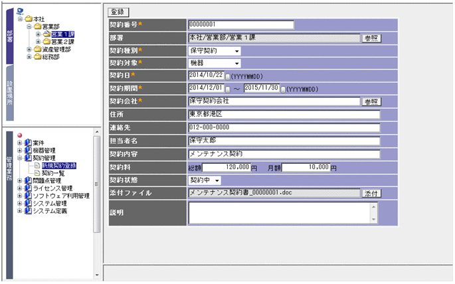The width and height of the screenshot is (455, 284).
Task: Click the 営業１課 open folder icon
Action: click(46, 34)
